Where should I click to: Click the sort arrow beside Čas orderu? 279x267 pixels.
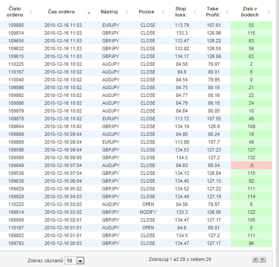(89, 13)
